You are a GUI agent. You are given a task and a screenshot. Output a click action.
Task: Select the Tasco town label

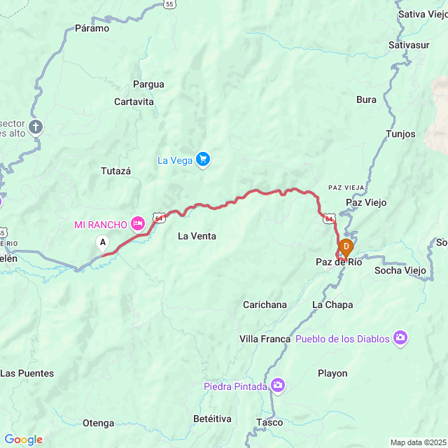point(269,422)
